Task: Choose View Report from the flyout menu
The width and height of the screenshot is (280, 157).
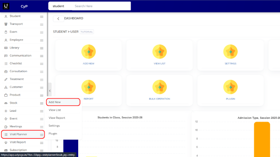Action: pyautogui.click(x=57, y=118)
